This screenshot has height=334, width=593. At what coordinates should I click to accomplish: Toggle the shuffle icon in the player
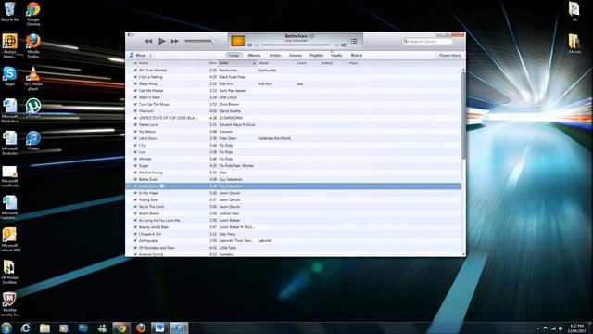pos(344,45)
